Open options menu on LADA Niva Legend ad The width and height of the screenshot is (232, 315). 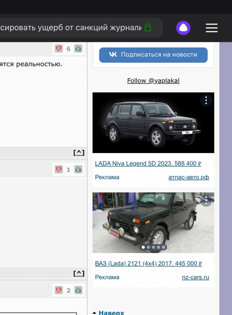pos(206,100)
